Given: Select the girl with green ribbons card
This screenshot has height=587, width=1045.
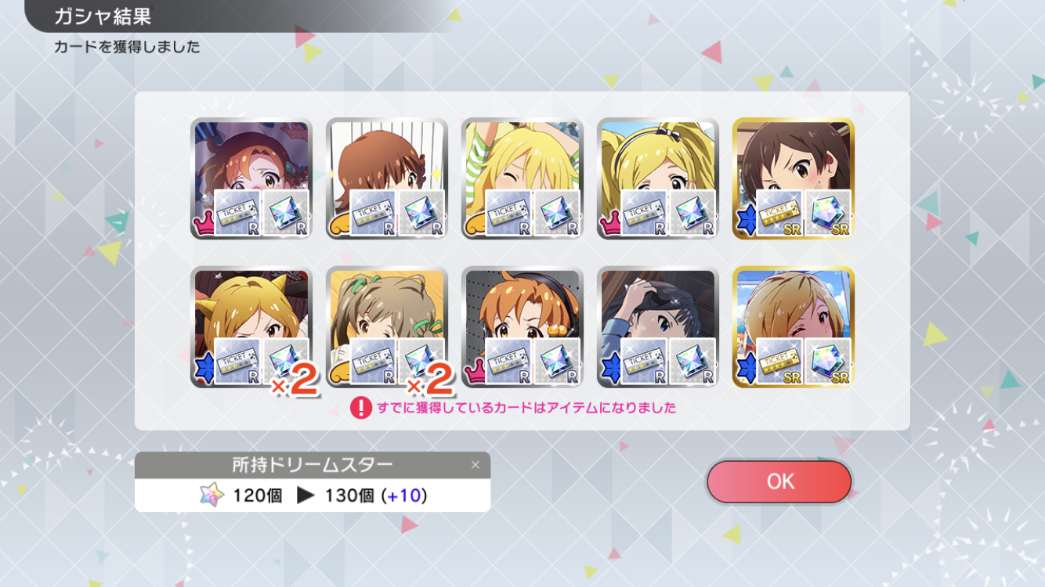Looking at the screenshot, I should tap(387, 327).
